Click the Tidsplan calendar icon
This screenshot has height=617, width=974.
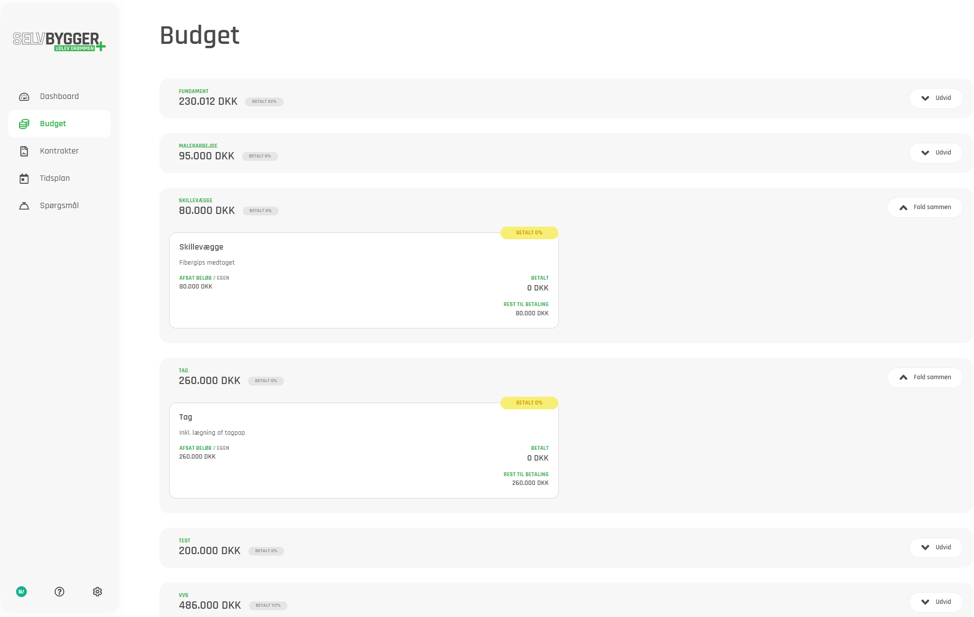point(24,178)
